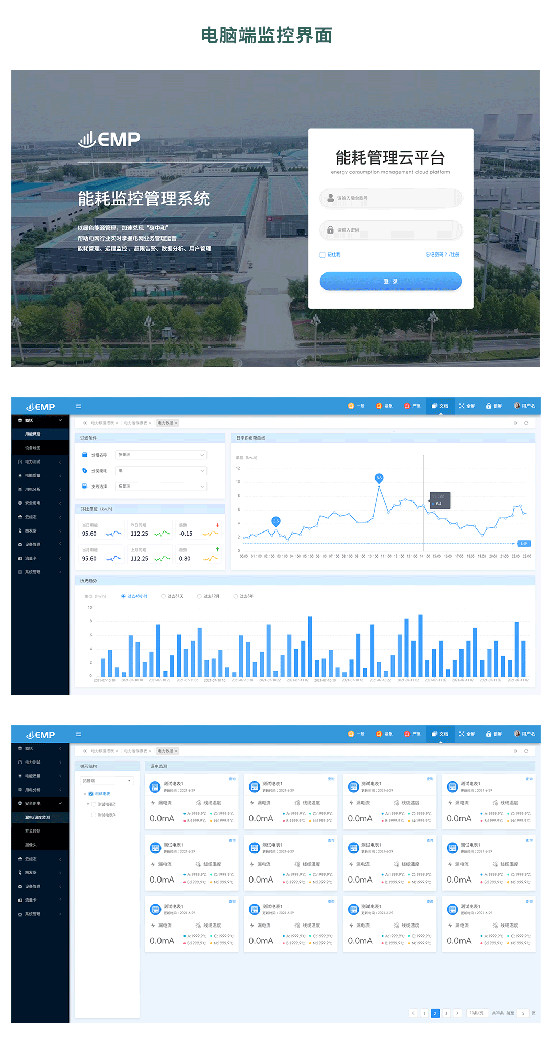The image size is (552, 1040).
Task: Click the 请输入密码 password field
Action: click(x=391, y=230)
